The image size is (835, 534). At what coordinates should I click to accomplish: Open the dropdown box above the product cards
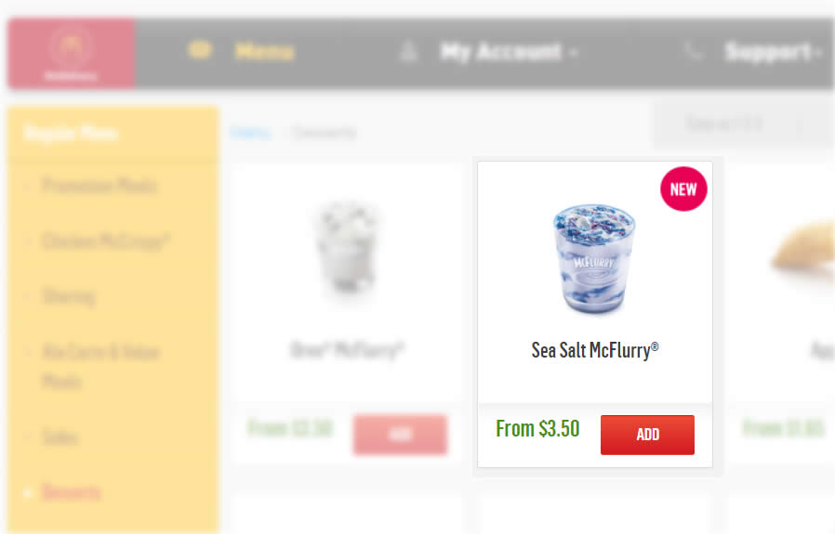click(x=745, y=125)
